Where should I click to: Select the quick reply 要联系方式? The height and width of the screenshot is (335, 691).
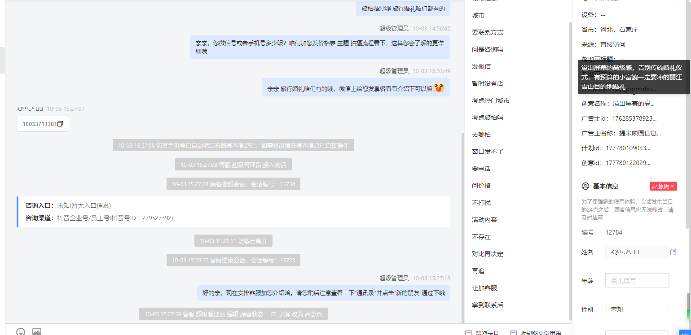pos(488,32)
